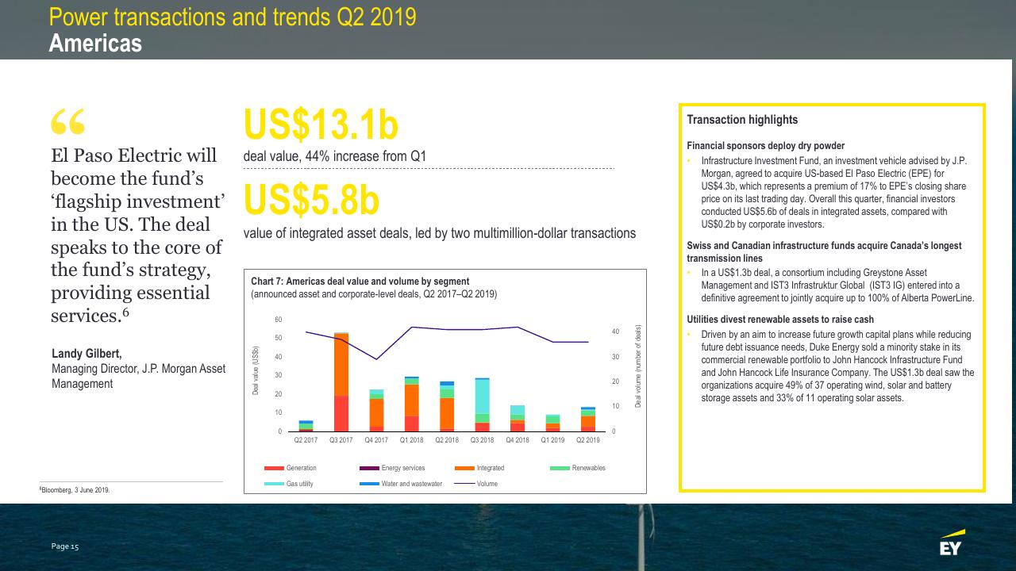The image size is (1016, 571).
Task: Click the Q1 2018 bar in the chart
Action: (411, 404)
